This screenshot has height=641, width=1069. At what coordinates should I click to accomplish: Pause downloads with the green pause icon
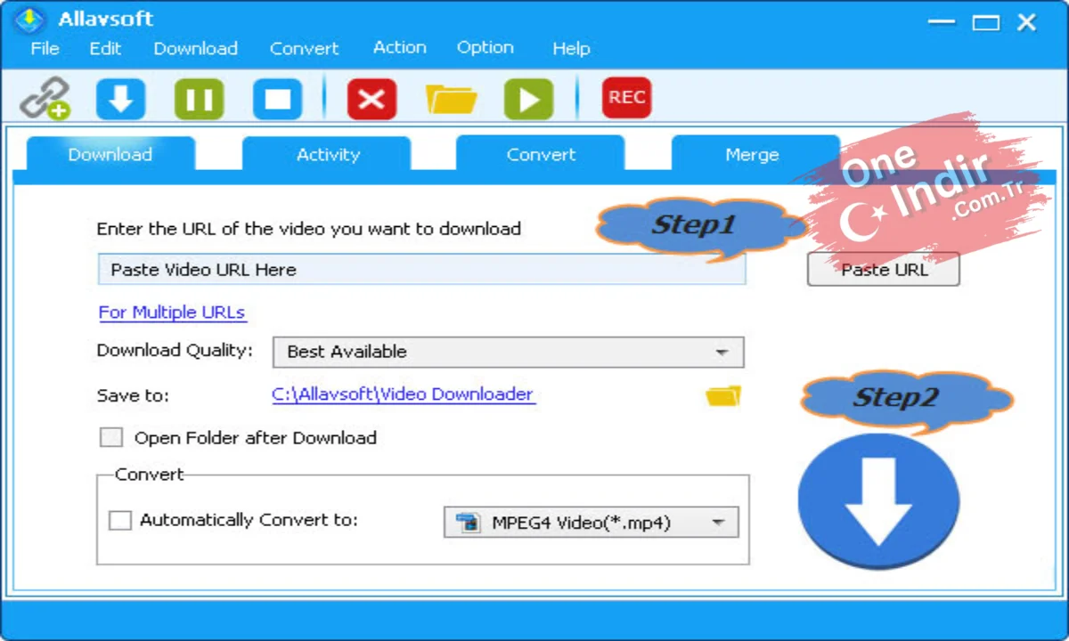[199, 98]
